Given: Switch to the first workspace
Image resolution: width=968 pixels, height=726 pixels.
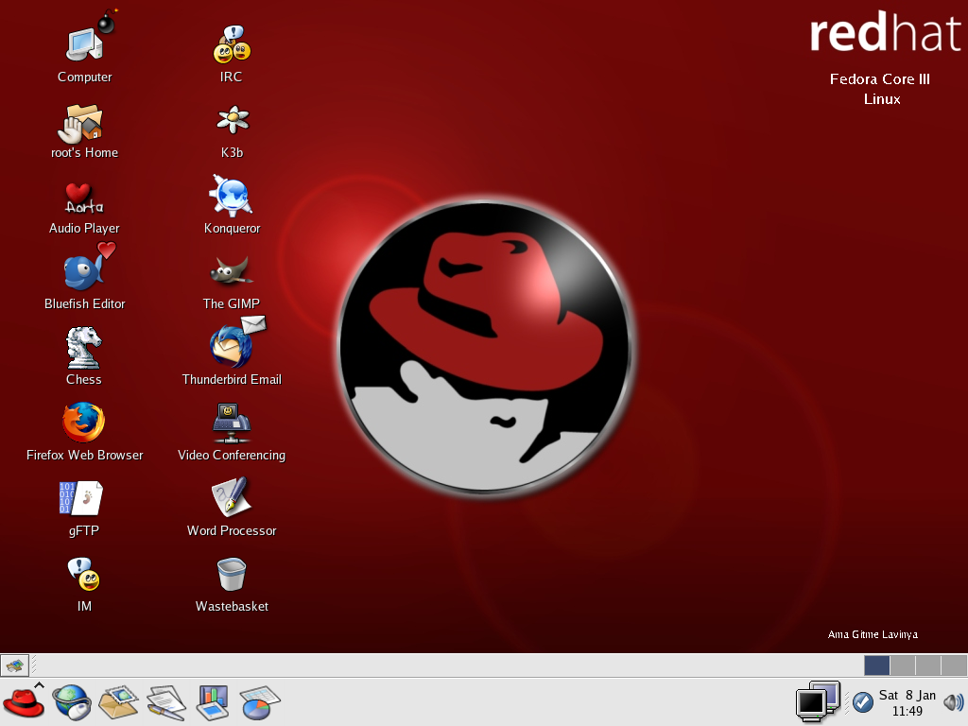Looking at the screenshot, I should pos(876,665).
